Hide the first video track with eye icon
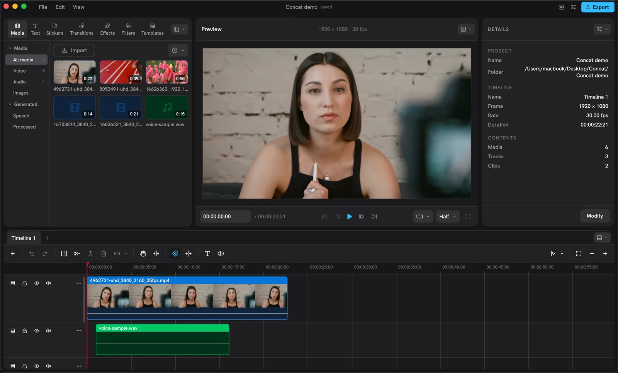This screenshot has height=373, width=618. point(37,283)
